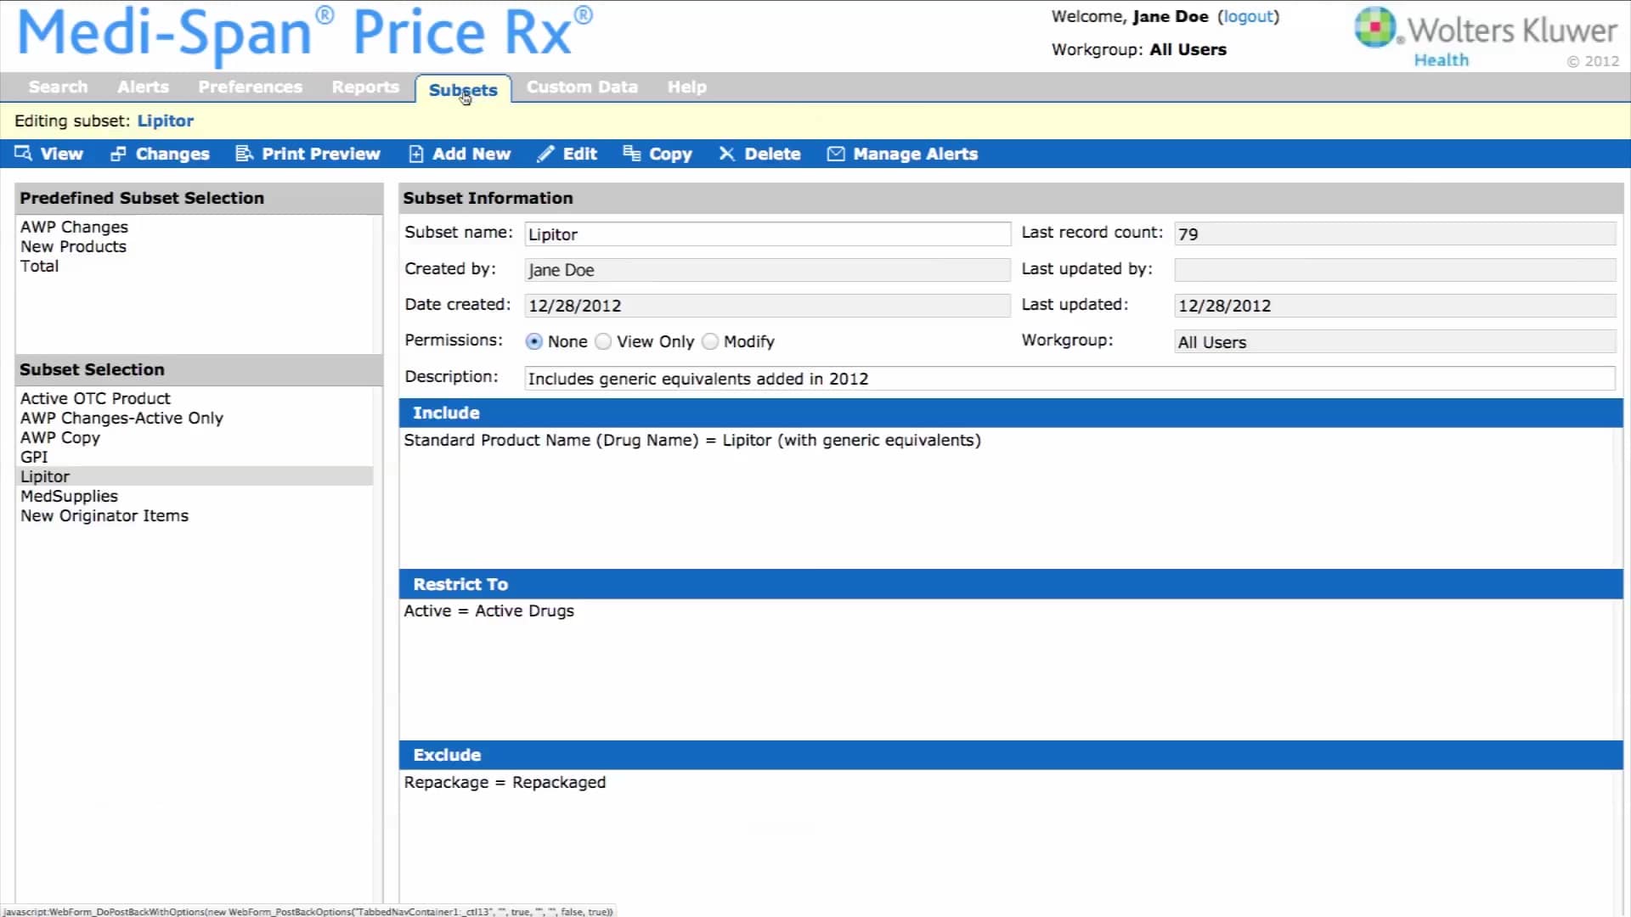The height and width of the screenshot is (917, 1631).
Task: Select AWP Changes predefined subset
Action: (x=75, y=227)
